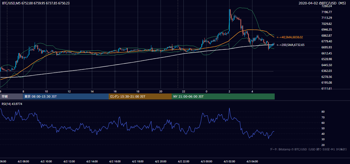
Task: Click RSI scale value 20
Action: pos(323,145)
